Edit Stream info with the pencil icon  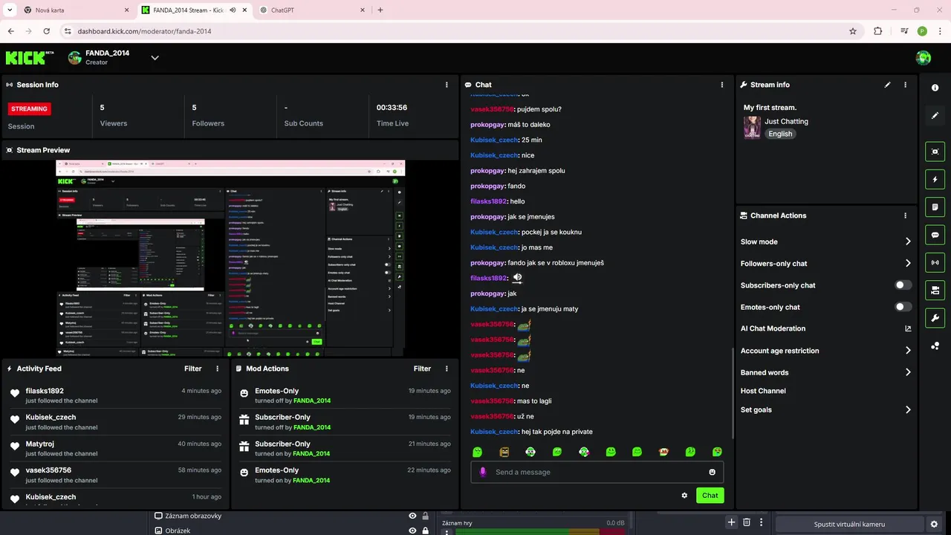pos(887,85)
